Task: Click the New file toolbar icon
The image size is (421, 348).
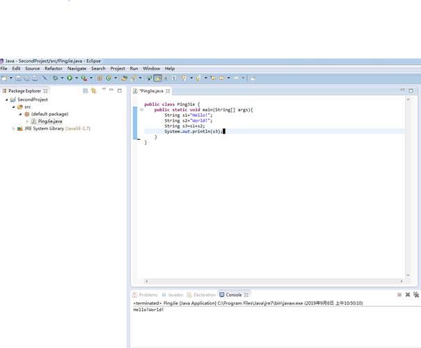Action: pos(4,78)
